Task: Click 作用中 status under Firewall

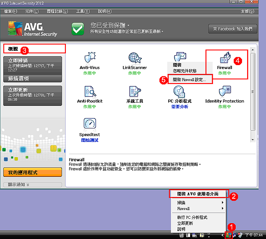Action: [x=224, y=73]
